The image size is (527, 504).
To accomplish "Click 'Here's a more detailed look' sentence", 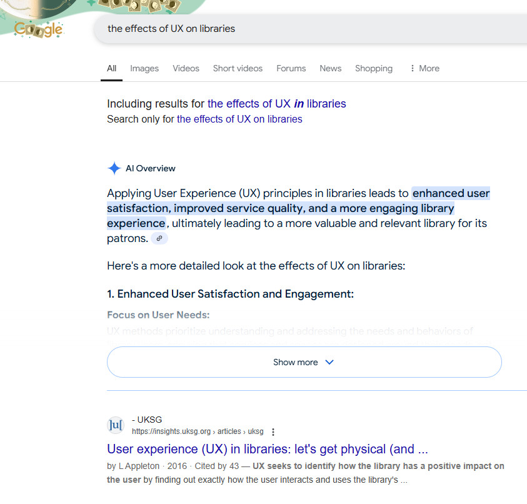I will pyautogui.click(x=256, y=266).
